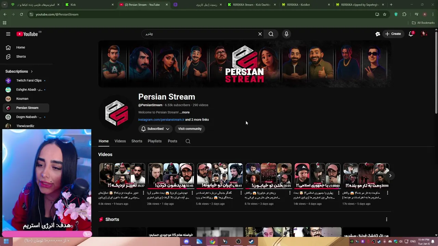Open Shorts in the sidebar
The width and height of the screenshot is (438, 246).
point(26,56)
